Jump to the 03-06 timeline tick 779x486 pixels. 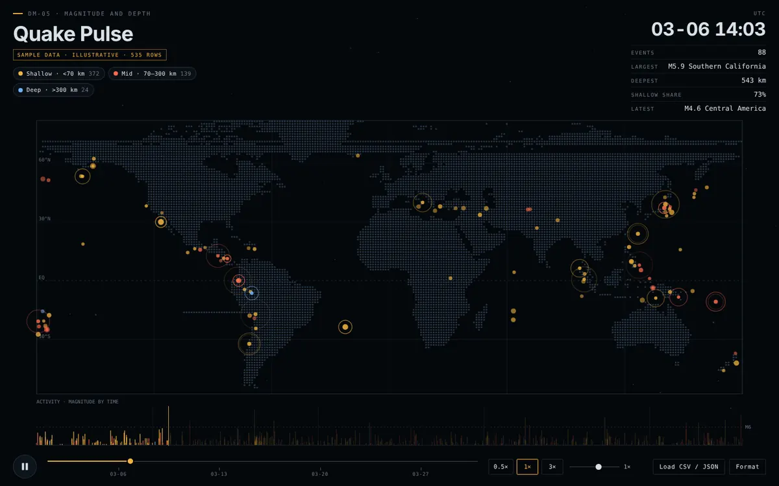pyautogui.click(x=118, y=474)
